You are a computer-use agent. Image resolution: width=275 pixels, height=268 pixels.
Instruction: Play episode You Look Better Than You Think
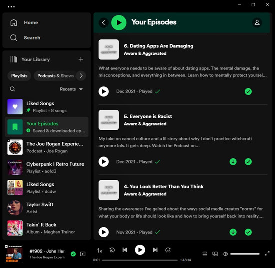(x=104, y=232)
